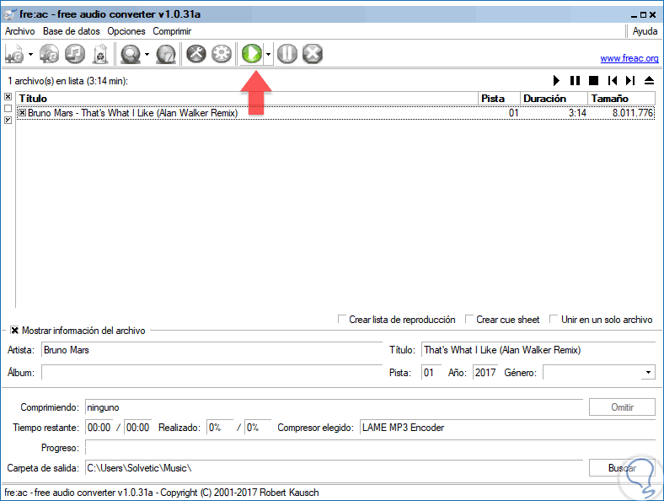Image resolution: width=664 pixels, height=501 pixels.
Task: Sort by the Título column header
Action: tap(247, 99)
